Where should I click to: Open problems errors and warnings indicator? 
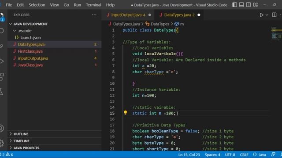pyautogui.click(x=7, y=154)
